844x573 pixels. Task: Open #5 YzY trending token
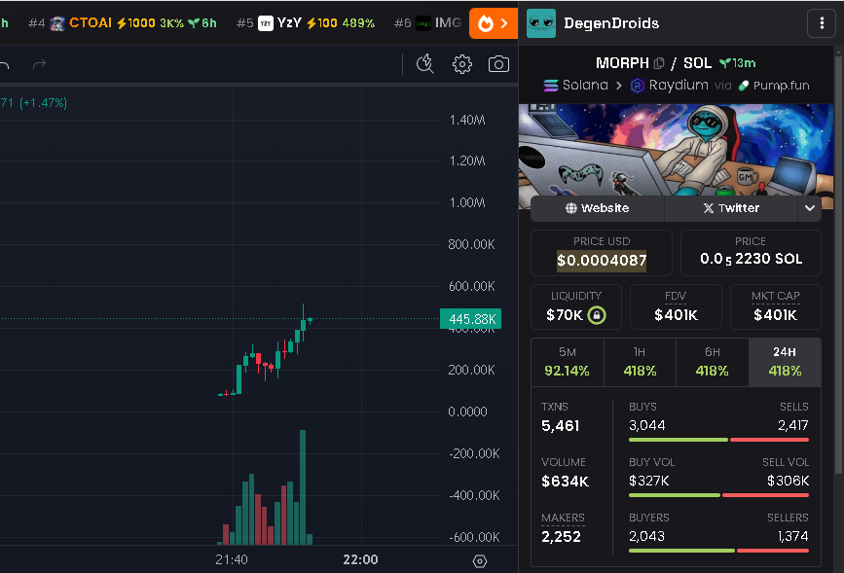(x=306, y=23)
